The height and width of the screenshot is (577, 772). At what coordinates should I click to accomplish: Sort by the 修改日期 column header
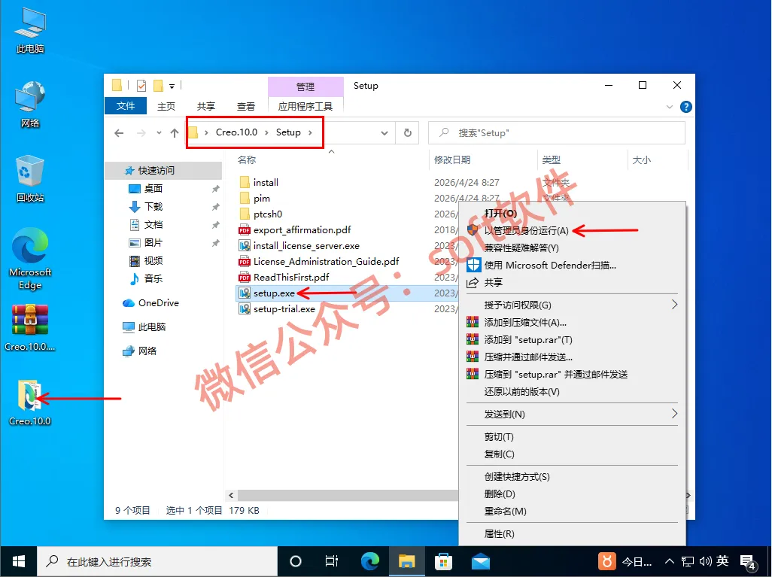pyautogui.click(x=452, y=159)
